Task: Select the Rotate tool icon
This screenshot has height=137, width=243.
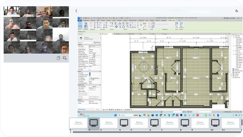Action: tap(124, 27)
